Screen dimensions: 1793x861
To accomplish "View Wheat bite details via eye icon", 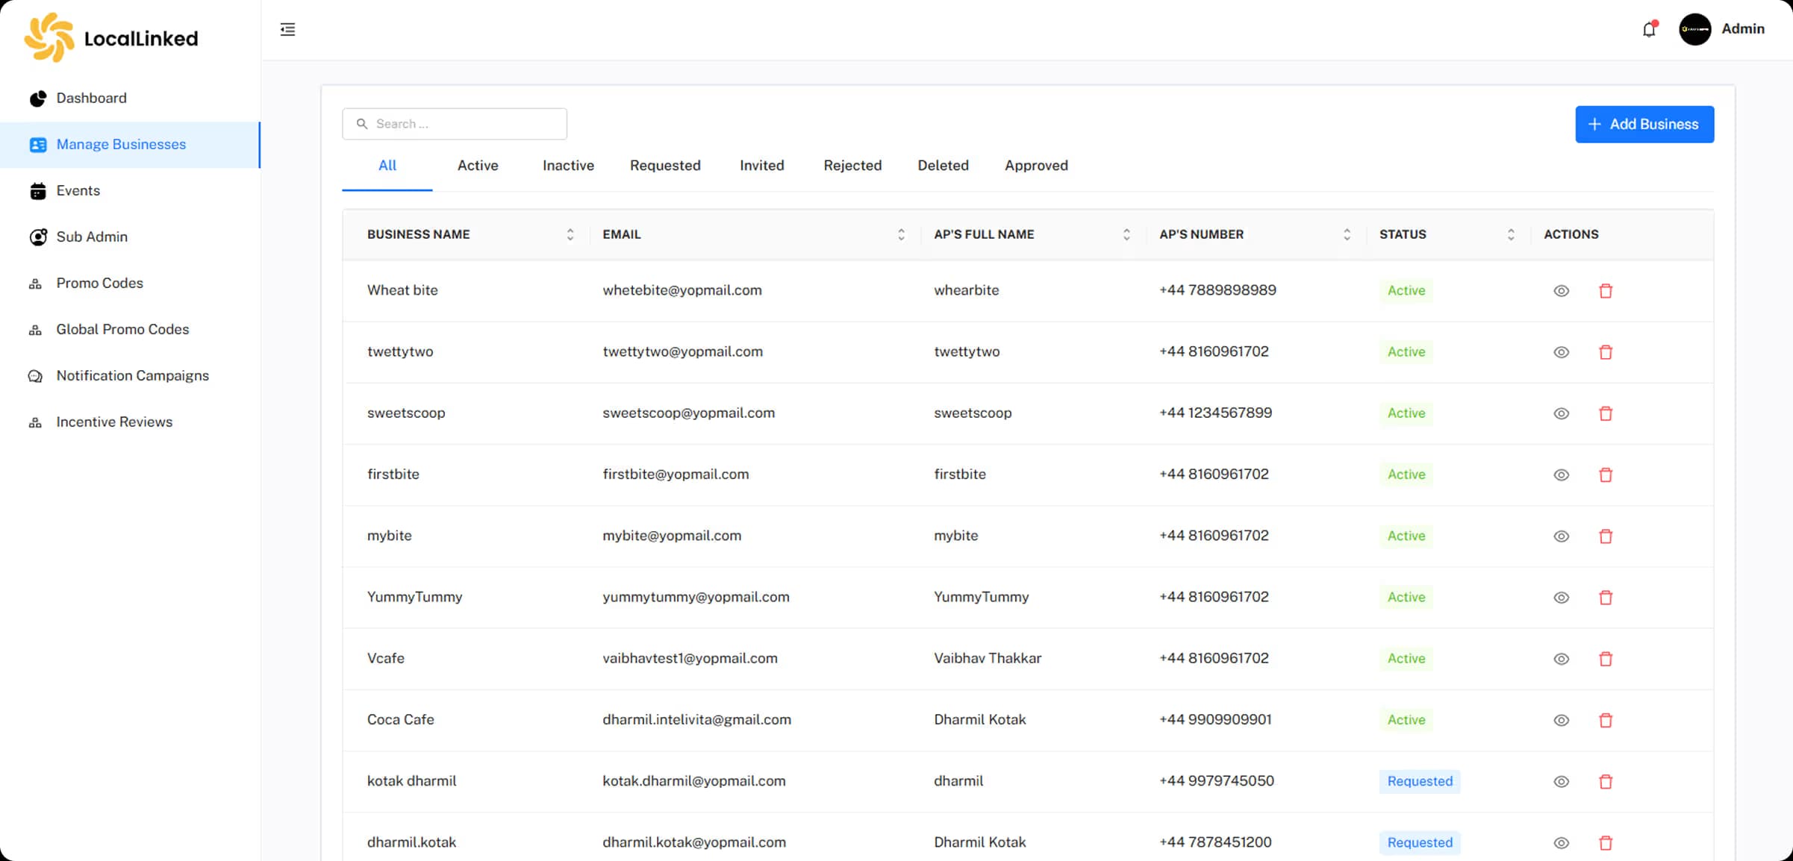I will pos(1561,291).
